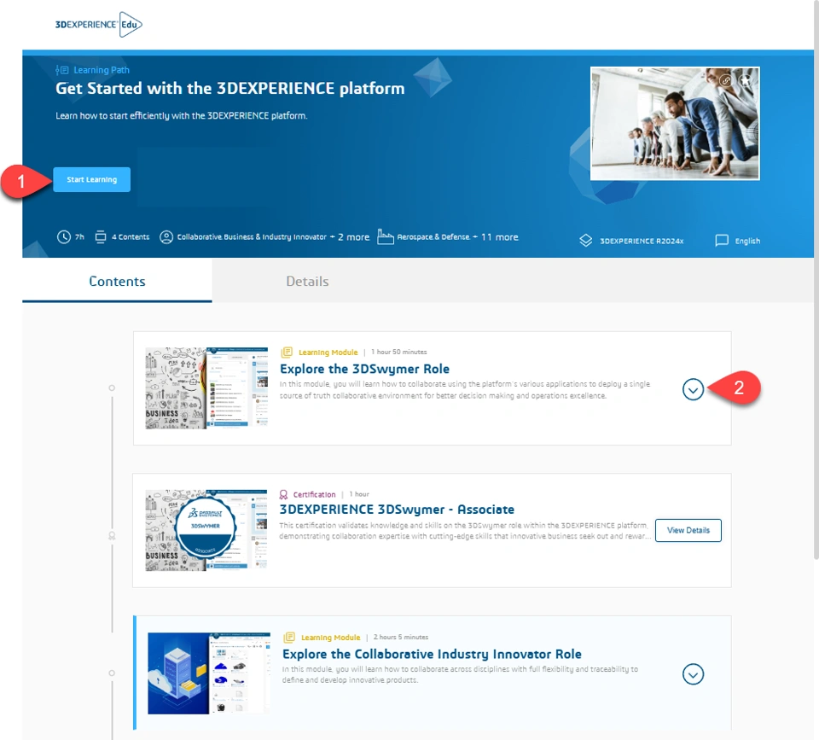The height and width of the screenshot is (740, 819).
Task: Click the Certification ribbon icon
Action: point(283,494)
